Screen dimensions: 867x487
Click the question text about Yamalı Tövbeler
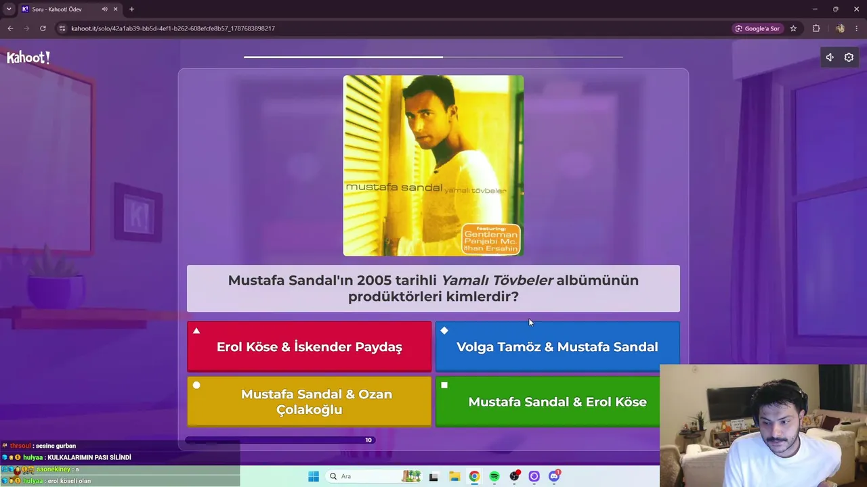433,288
